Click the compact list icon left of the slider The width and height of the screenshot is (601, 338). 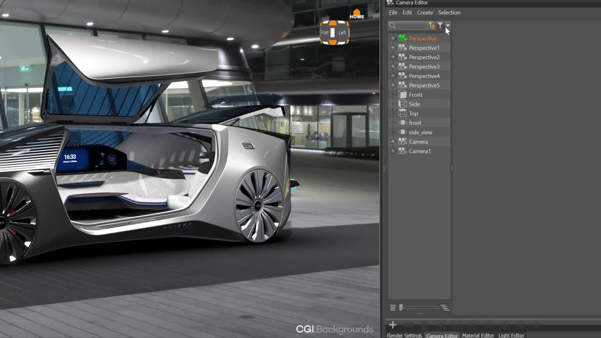pyautogui.click(x=393, y=307)
